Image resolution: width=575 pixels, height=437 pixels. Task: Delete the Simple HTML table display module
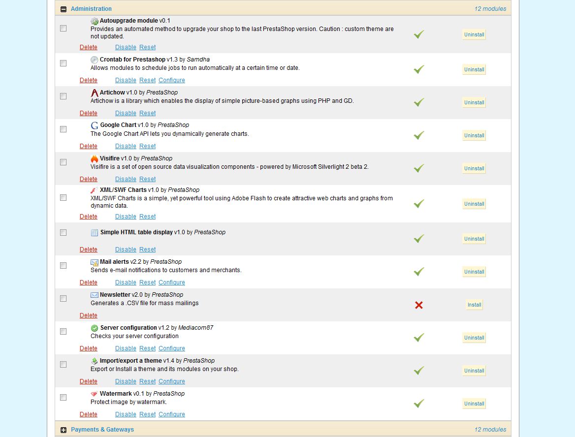(x=89, y=250)
